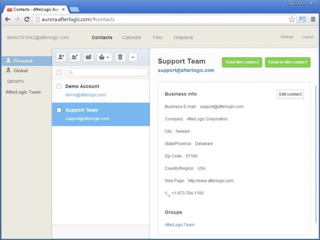Open the small arrow more-actions dropdown
The image size is (320, 240).
[x=133, y=57]
